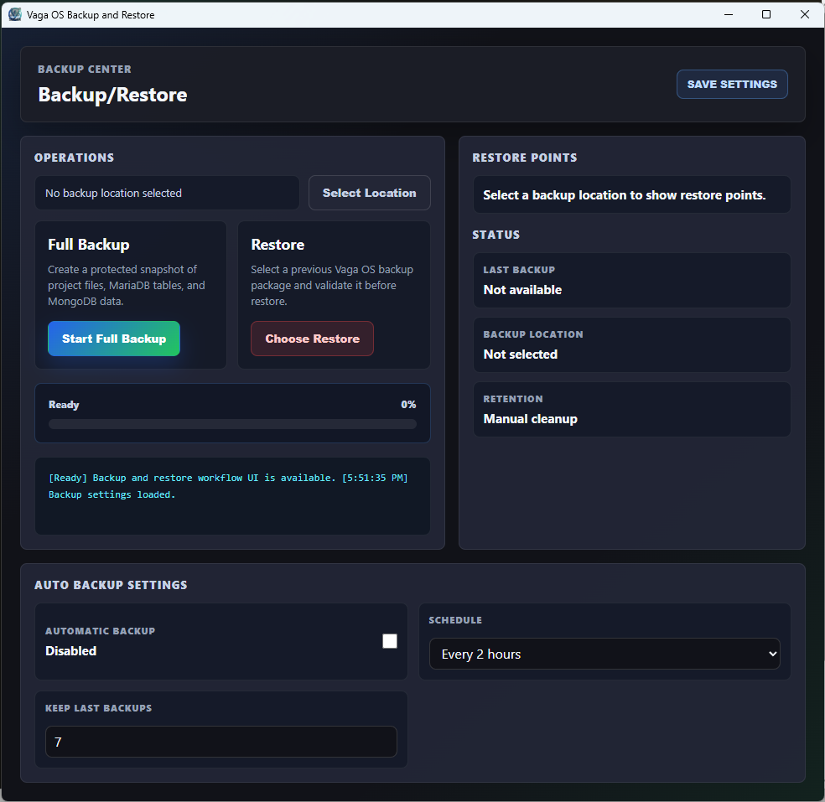Image resolution: width=825 pixels, height=802 pixels.
Task: Maximize the Vaga OS Backup window
Action: [766, 14]
